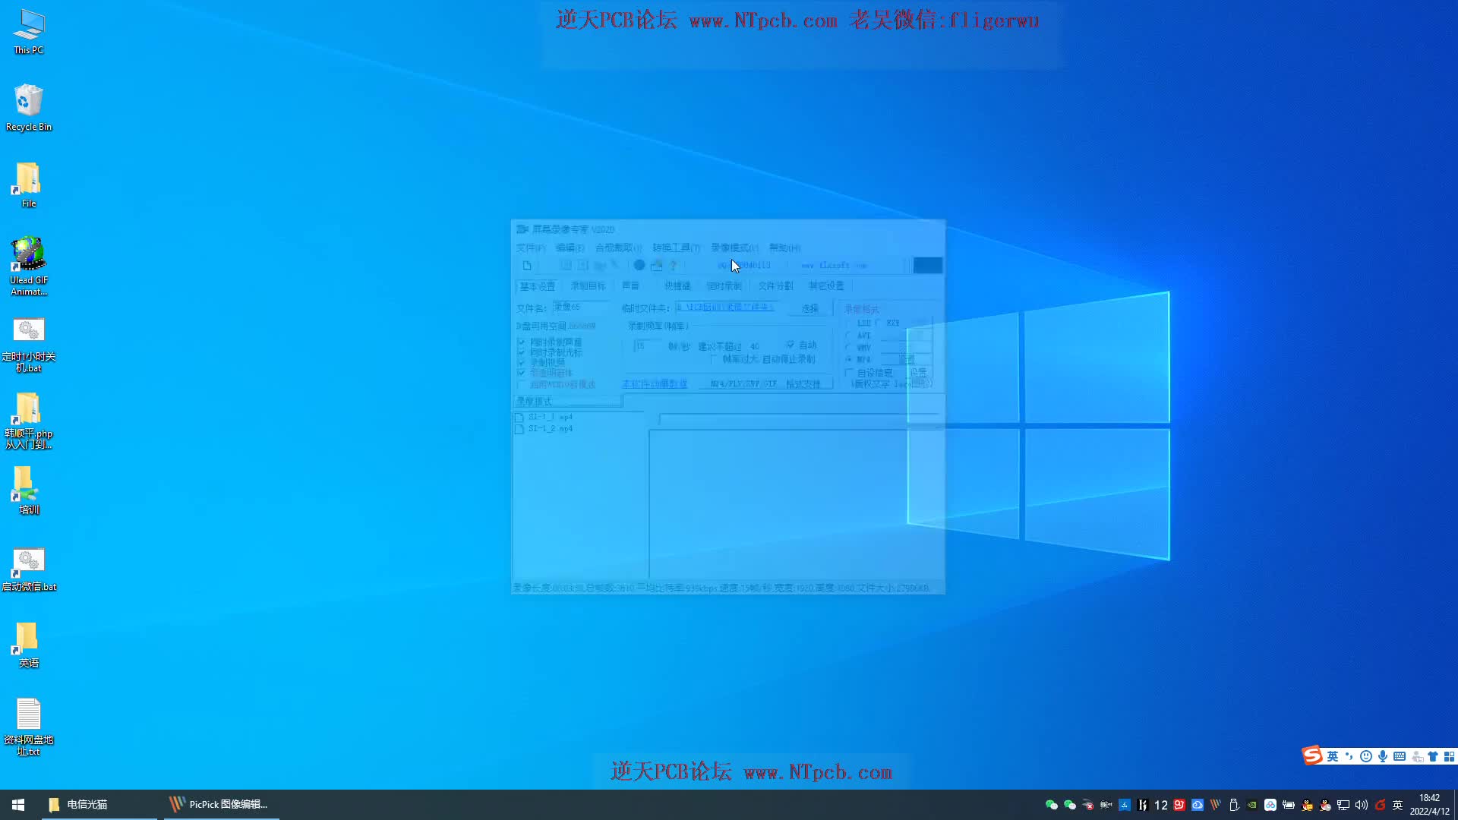The width and height of the screenshot is (1458, 820).
Task: Open network status tray icon
Action: 1343,805
